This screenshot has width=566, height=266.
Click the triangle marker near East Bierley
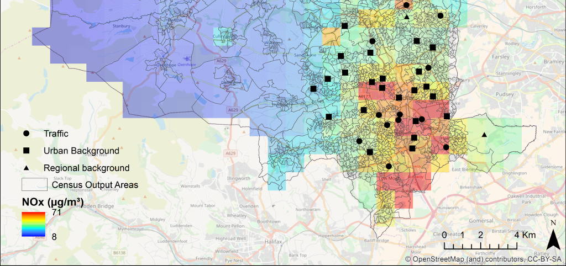tap(484, 135)
